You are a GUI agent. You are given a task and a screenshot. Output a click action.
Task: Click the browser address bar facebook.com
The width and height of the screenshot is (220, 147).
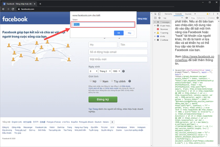[x=28, y=9]
